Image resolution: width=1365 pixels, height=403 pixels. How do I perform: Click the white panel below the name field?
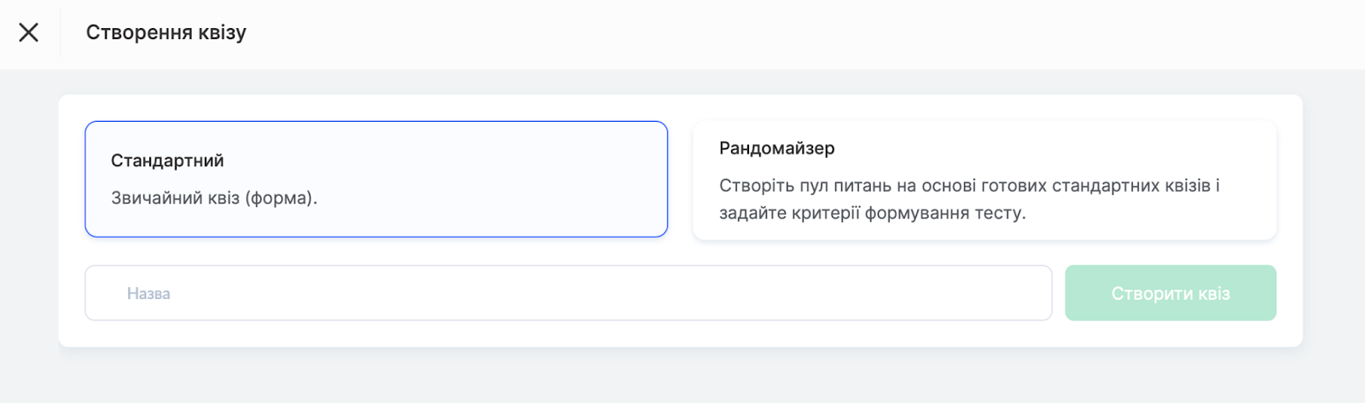[680, 334]
